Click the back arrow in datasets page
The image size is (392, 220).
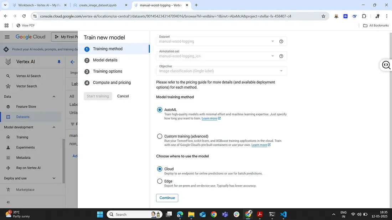pos(73,62)
